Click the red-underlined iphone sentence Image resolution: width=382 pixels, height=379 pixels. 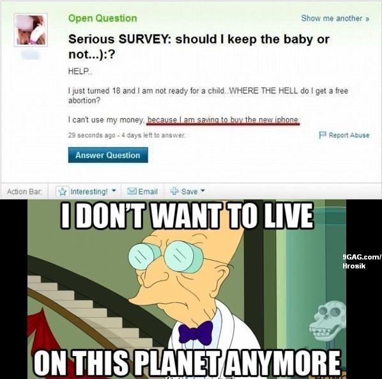pos(223,120)
